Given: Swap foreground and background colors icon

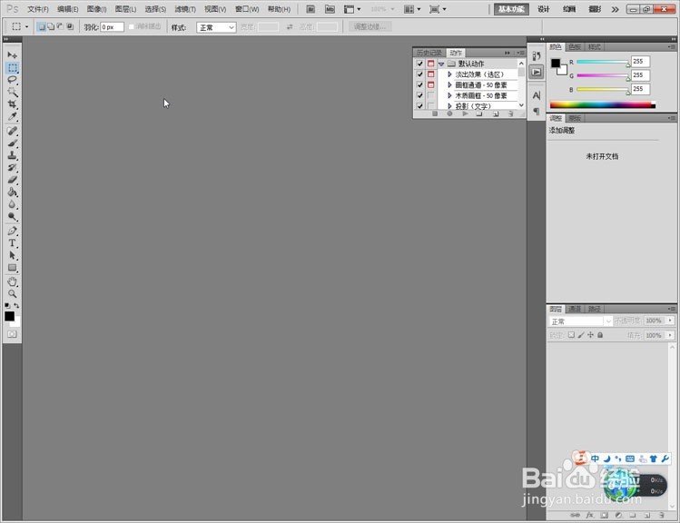Looking at the screenshot, I should click(x=16, y=305).
